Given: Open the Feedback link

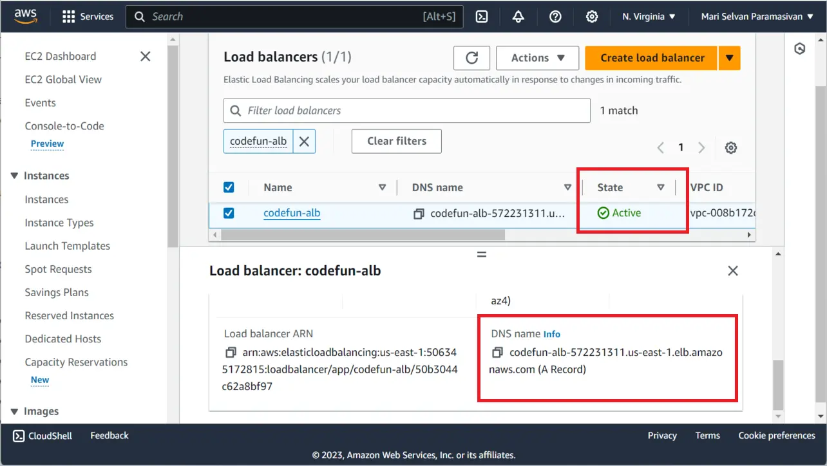Looking at the screenshot, I should tap(109, 436).
